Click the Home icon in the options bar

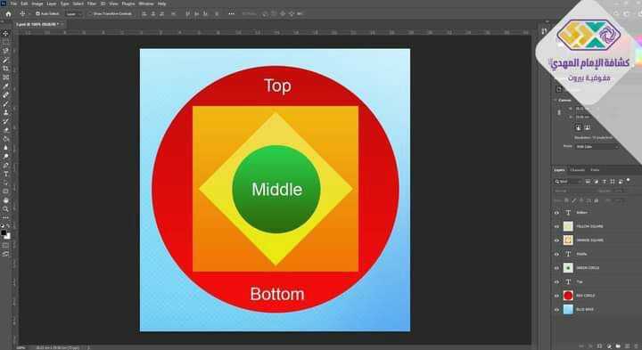[x=8, y=14]
